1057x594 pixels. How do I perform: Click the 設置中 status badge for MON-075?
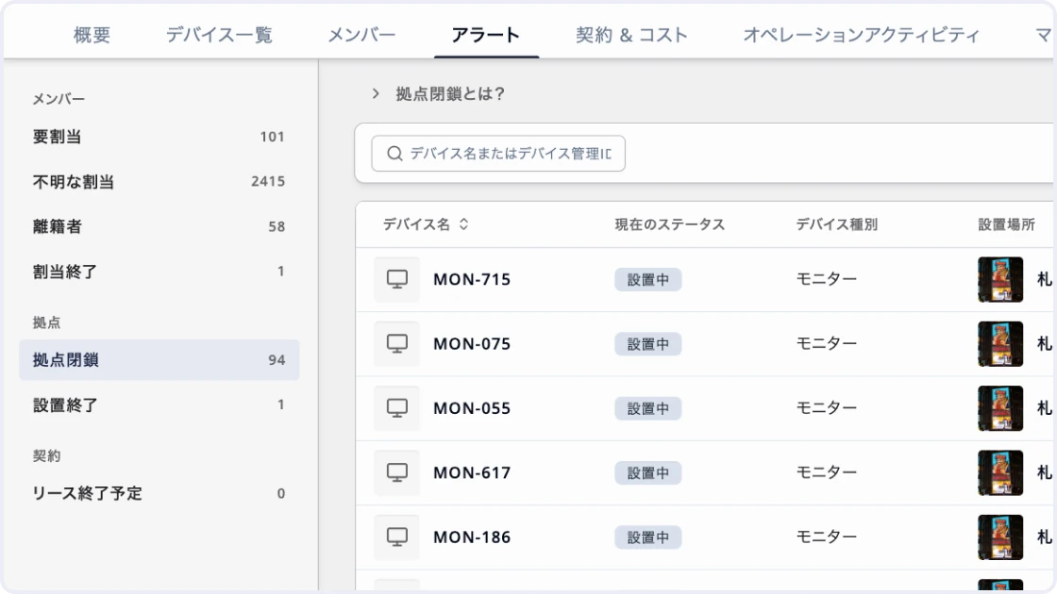pyautogui.click(x=647, y=344)
